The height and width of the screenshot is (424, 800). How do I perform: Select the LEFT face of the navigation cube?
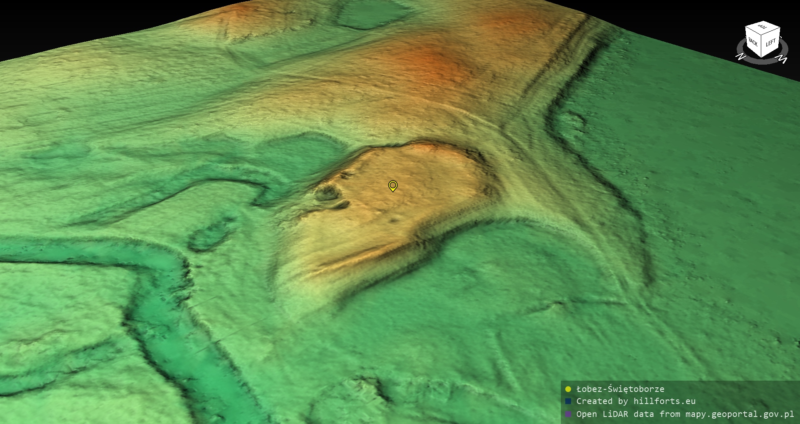pos(770,43)
